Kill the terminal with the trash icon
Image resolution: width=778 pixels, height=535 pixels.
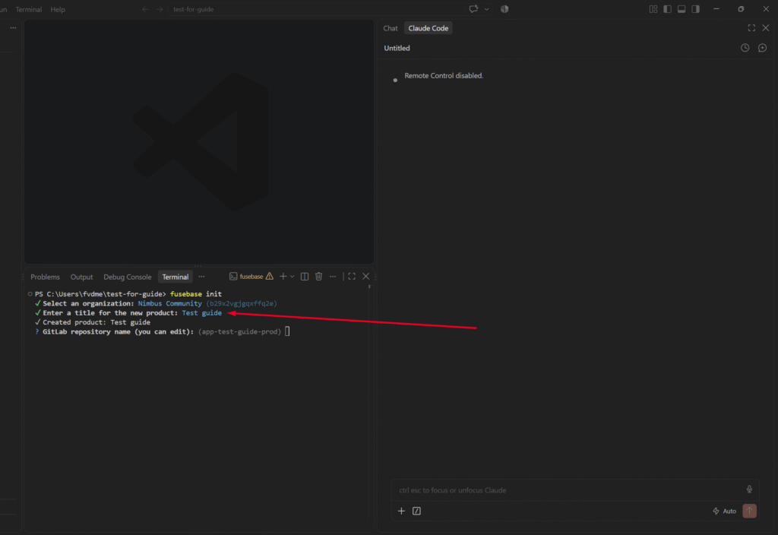318,276
